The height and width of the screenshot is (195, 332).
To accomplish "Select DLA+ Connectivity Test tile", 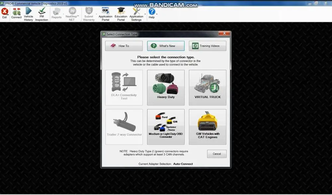I will (x=124, y=88).
